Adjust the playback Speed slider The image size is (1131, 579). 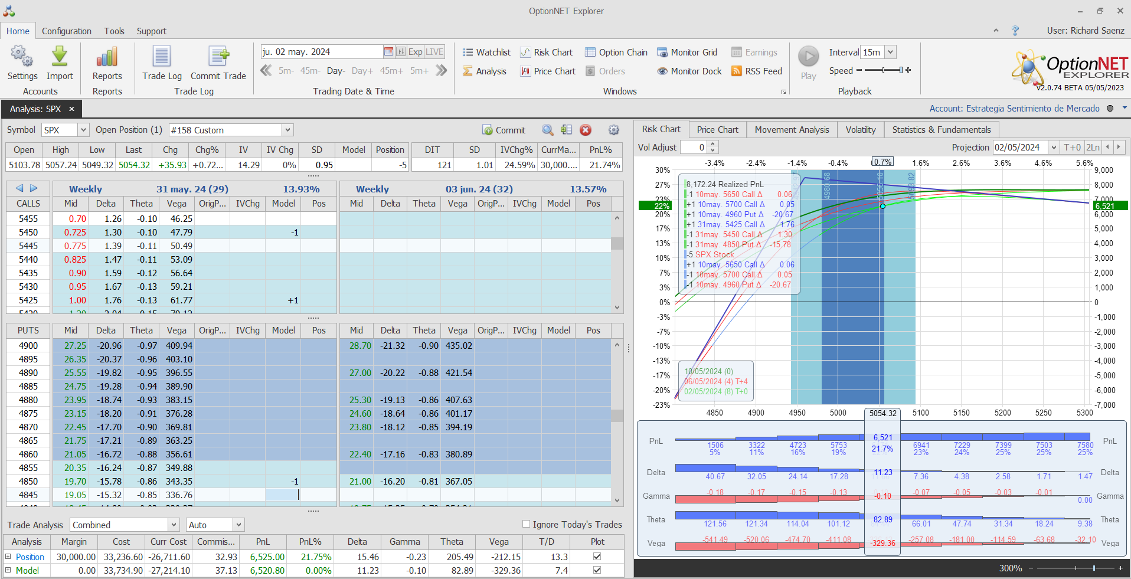point(883,70)
